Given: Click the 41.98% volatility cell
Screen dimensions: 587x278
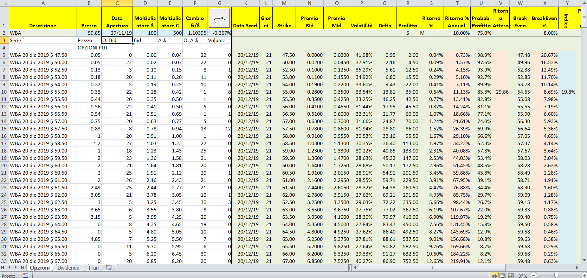Looking at the screenshot, I should coord(362,55).
